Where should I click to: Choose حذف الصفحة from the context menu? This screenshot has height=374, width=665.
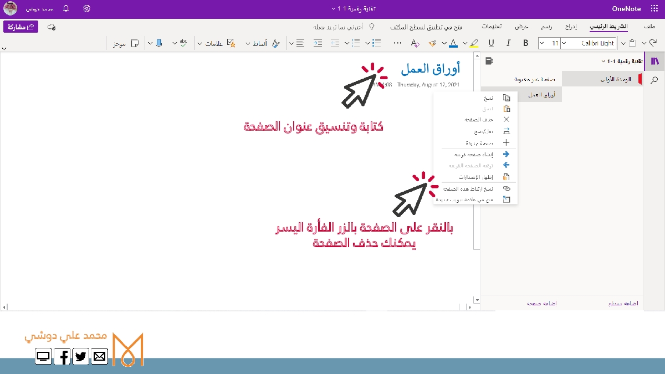(x=475, y=119)
